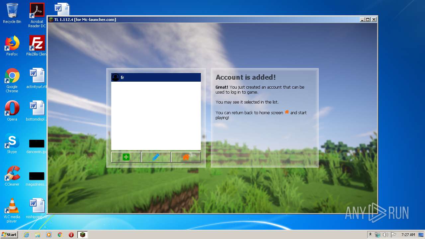Open the CCleaner desktop shortcut

pos(12,176)
